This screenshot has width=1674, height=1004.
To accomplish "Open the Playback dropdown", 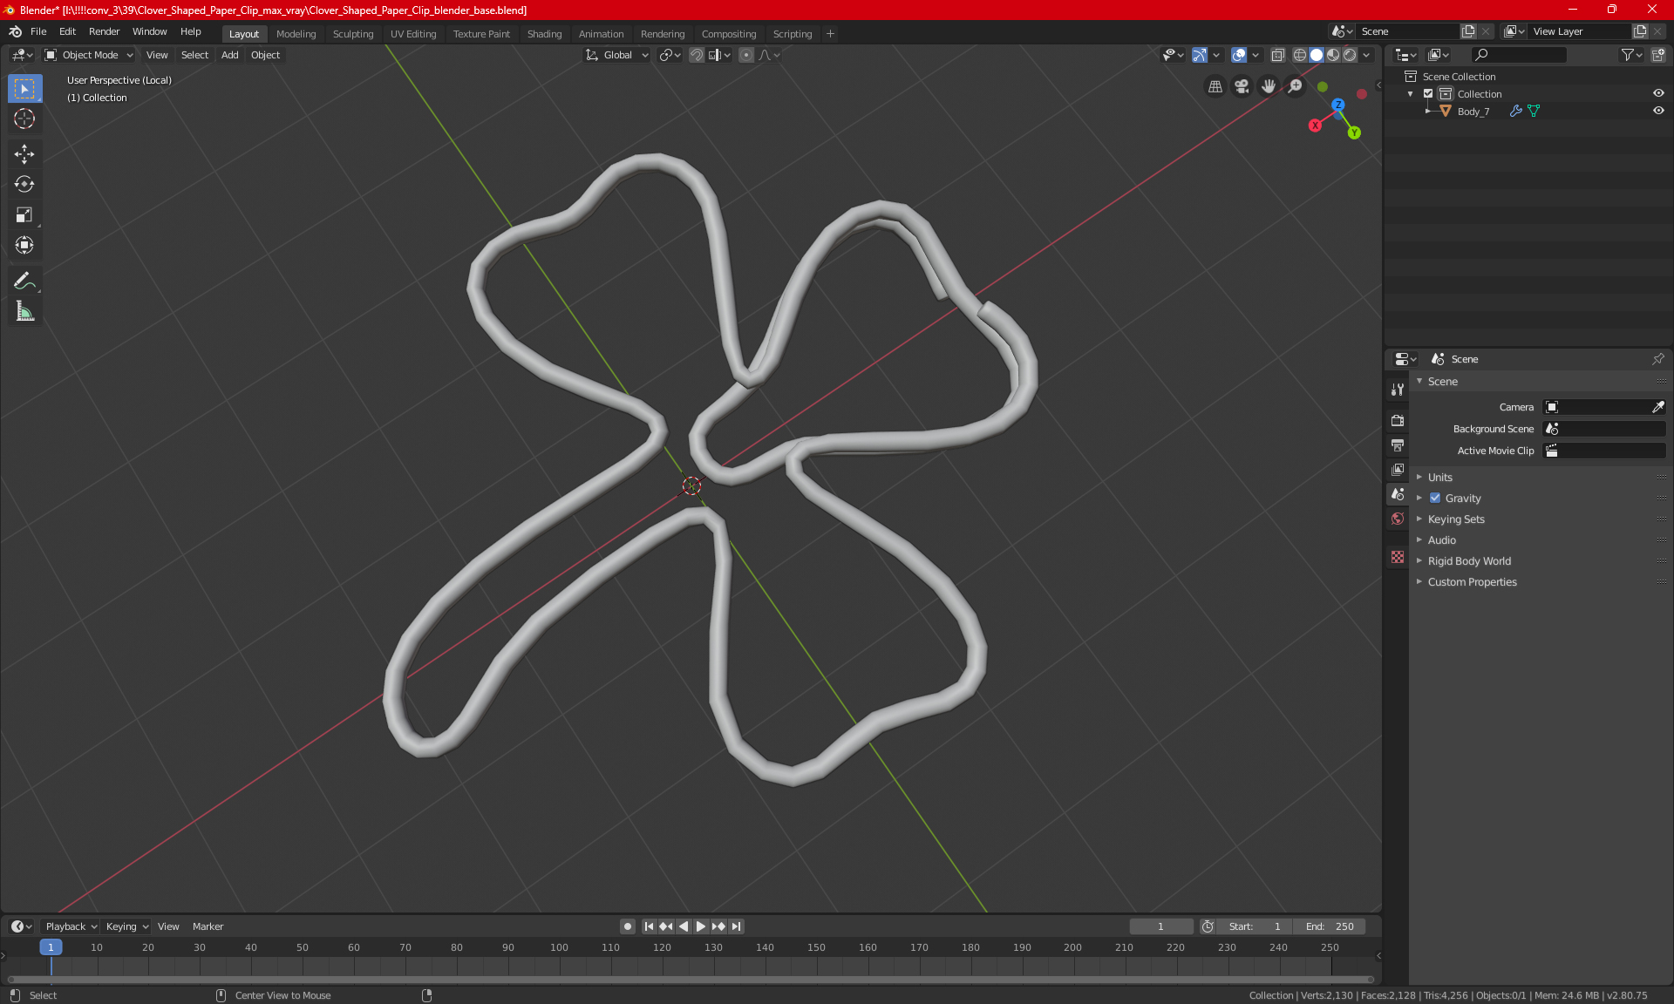I will coord(70,926).
